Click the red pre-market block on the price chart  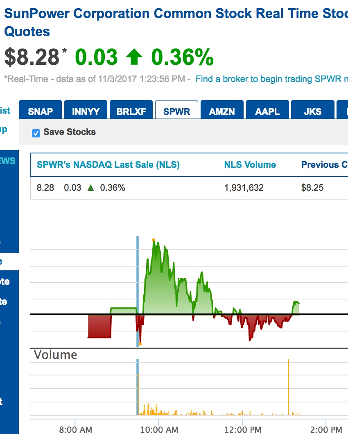tap(99, 326)
